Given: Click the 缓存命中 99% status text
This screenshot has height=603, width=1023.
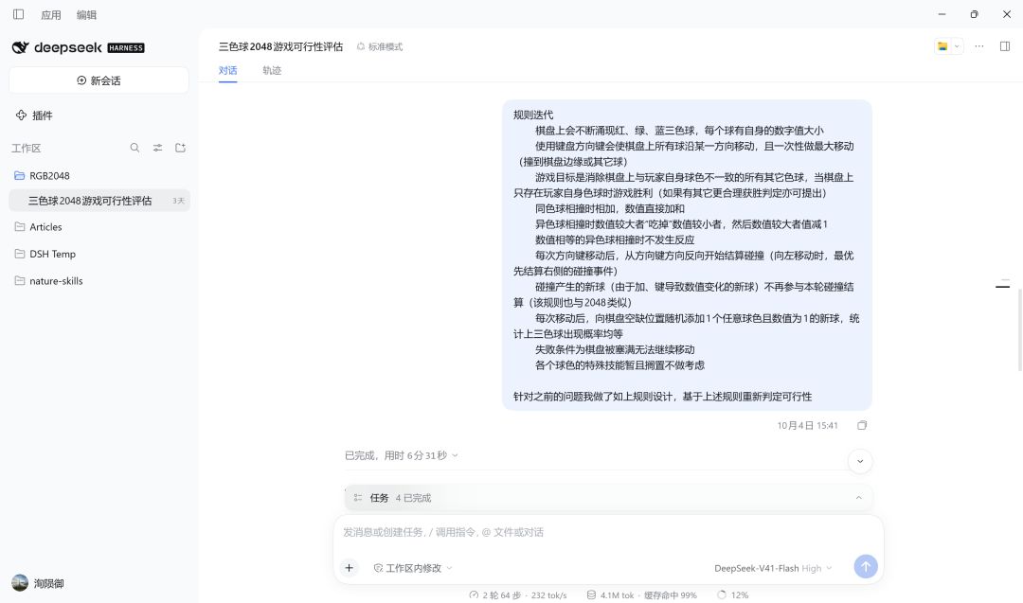Looking at the screenshot, I should [x=670, y=594].
